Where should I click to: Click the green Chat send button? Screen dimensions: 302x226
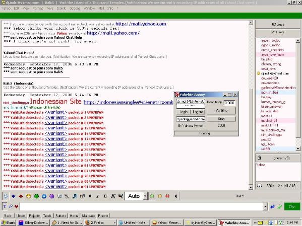point(292,206)
